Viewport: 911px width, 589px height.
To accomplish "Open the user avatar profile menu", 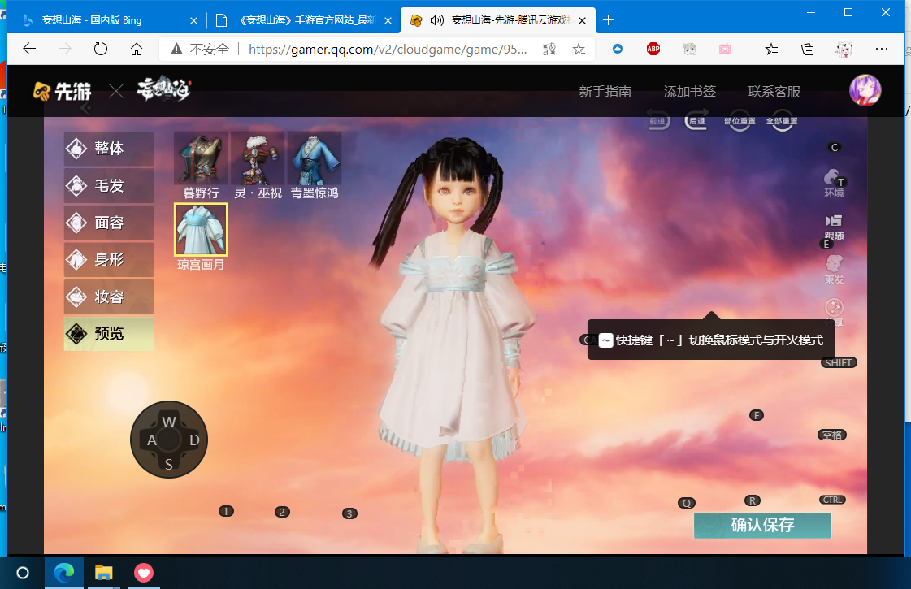I will pos(865,91).
